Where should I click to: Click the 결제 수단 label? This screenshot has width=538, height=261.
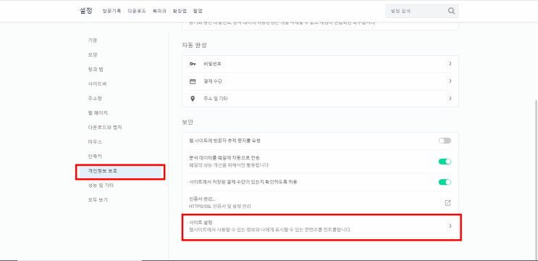(213, 81)
